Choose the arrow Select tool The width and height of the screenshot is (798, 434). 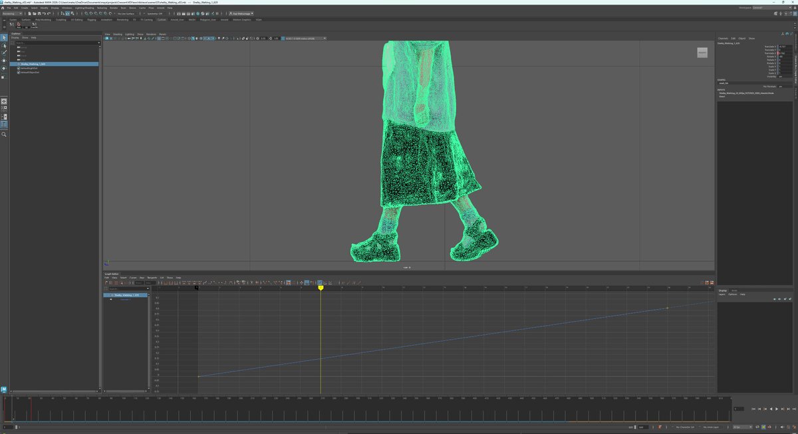point(4,38)
